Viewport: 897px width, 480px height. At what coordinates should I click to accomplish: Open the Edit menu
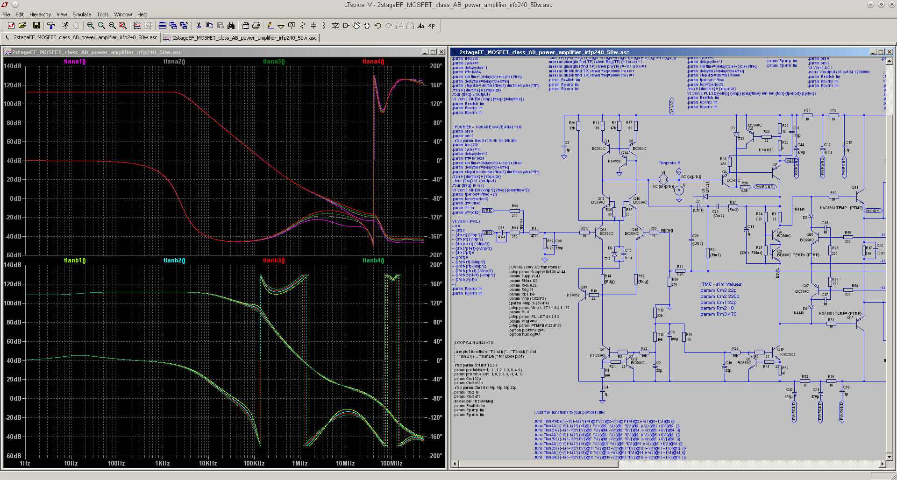pyautogui.click(x=20, y=14)
